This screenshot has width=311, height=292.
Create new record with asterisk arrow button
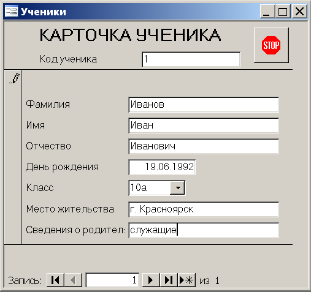click(x=186, y=280)
